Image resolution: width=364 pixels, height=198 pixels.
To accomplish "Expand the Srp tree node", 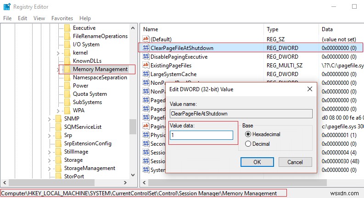I will [x=49, y=136].
